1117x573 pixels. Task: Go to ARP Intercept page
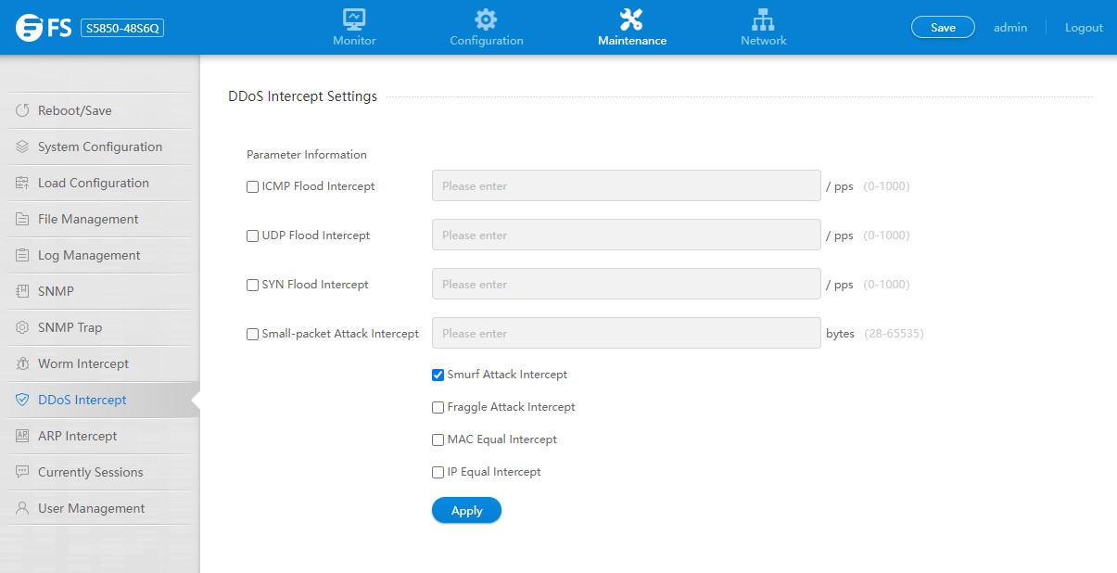point(77,436)
